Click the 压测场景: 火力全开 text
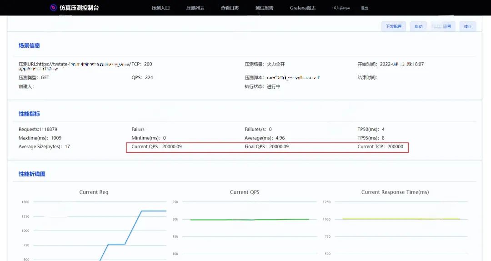491x261 pixels. (x=265, y=64)
